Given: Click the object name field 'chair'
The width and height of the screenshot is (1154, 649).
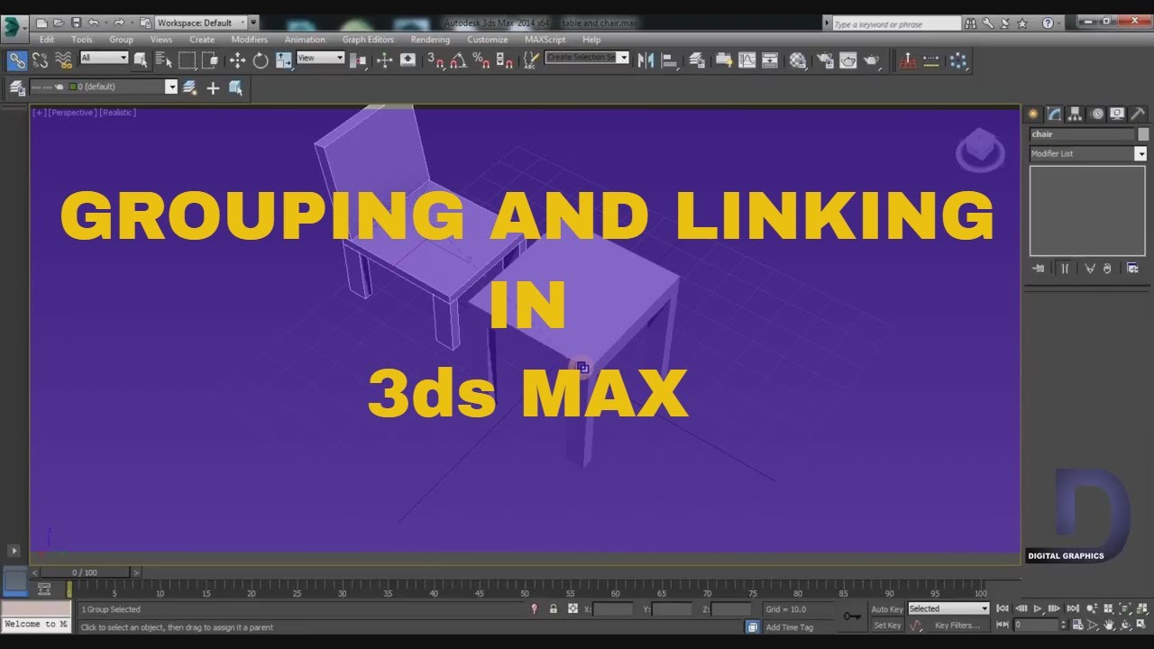Looking at the screenshot, I should 1083,134.
